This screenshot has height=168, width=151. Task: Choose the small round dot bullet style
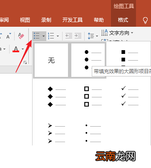[x=93, y=133]
